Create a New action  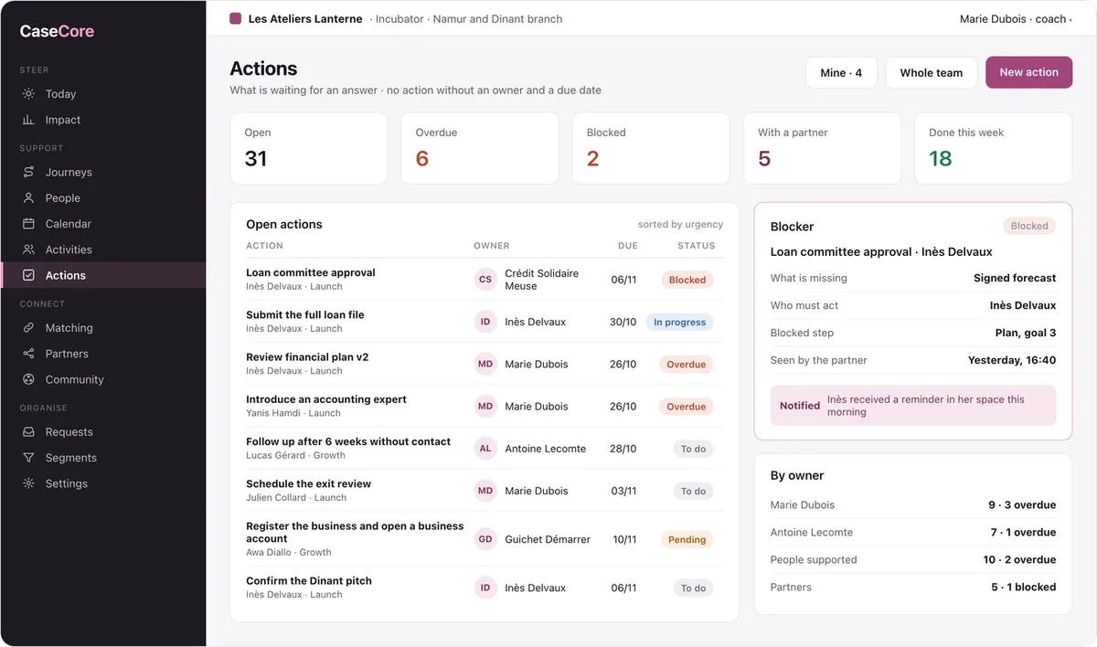pos(1028,72)
